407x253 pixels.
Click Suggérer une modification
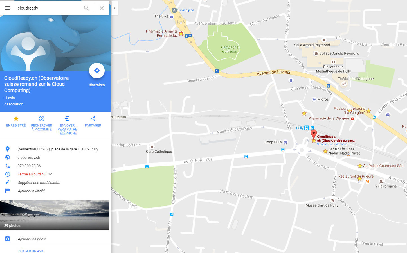click(x=39, y=182)
